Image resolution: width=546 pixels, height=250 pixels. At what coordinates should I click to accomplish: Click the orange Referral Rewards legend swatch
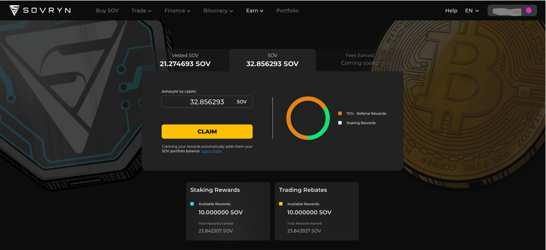(x=340, y=113)
